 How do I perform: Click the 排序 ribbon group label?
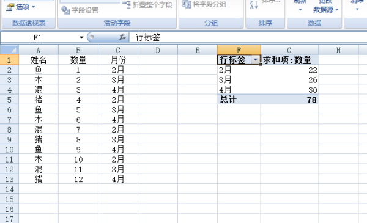tap(265, 23)
